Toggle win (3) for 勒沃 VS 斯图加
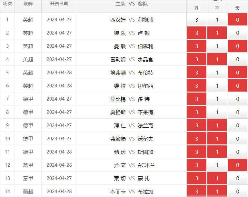248x197 pixels. tap(197, 152)
